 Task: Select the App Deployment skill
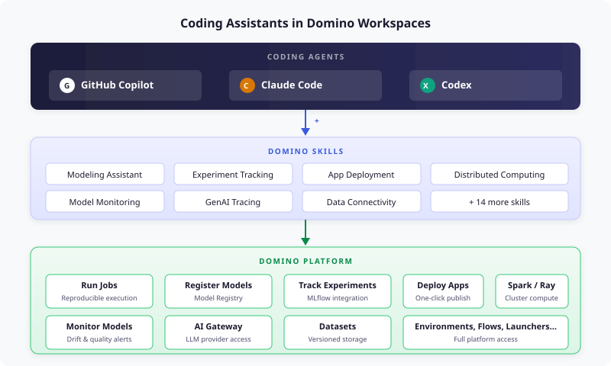point(361,175)
